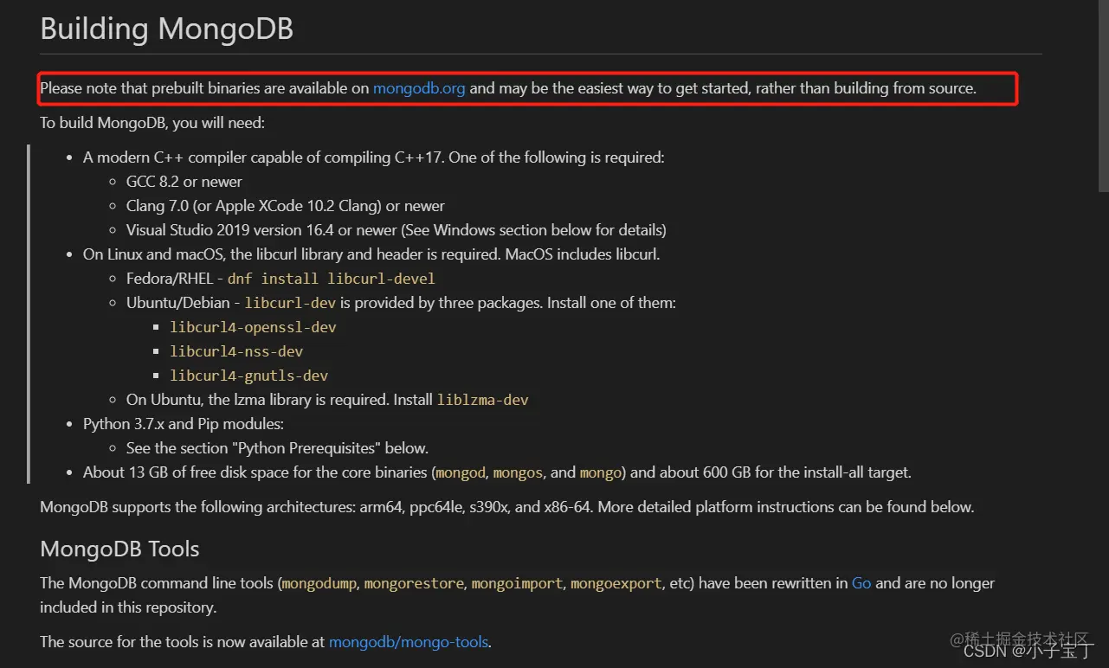
Task: Open the mongodb/mongo-tools link
Action: [409, 642]
